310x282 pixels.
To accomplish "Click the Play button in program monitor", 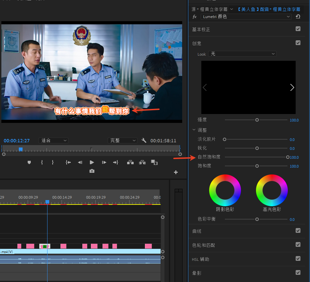I will tap(92, 163).
